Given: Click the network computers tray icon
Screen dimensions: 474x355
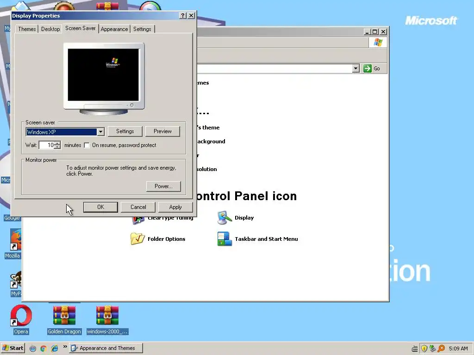Looking at the screenshot, I should pyautogui.click(x=433, y=349).
